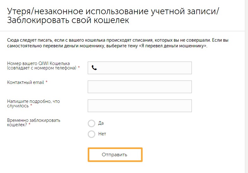The width and height of the screenshot is (248, 173).
Task: Click the contact email input field
Action: (139, 87)
